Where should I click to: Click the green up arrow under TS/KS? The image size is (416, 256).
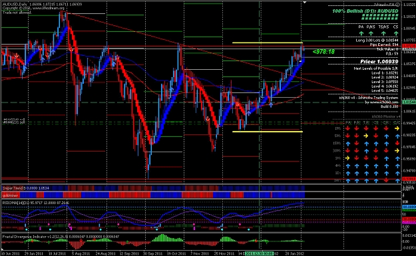pos(383,33)
